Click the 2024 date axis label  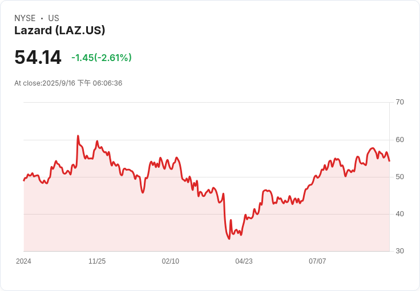point(23,261)
